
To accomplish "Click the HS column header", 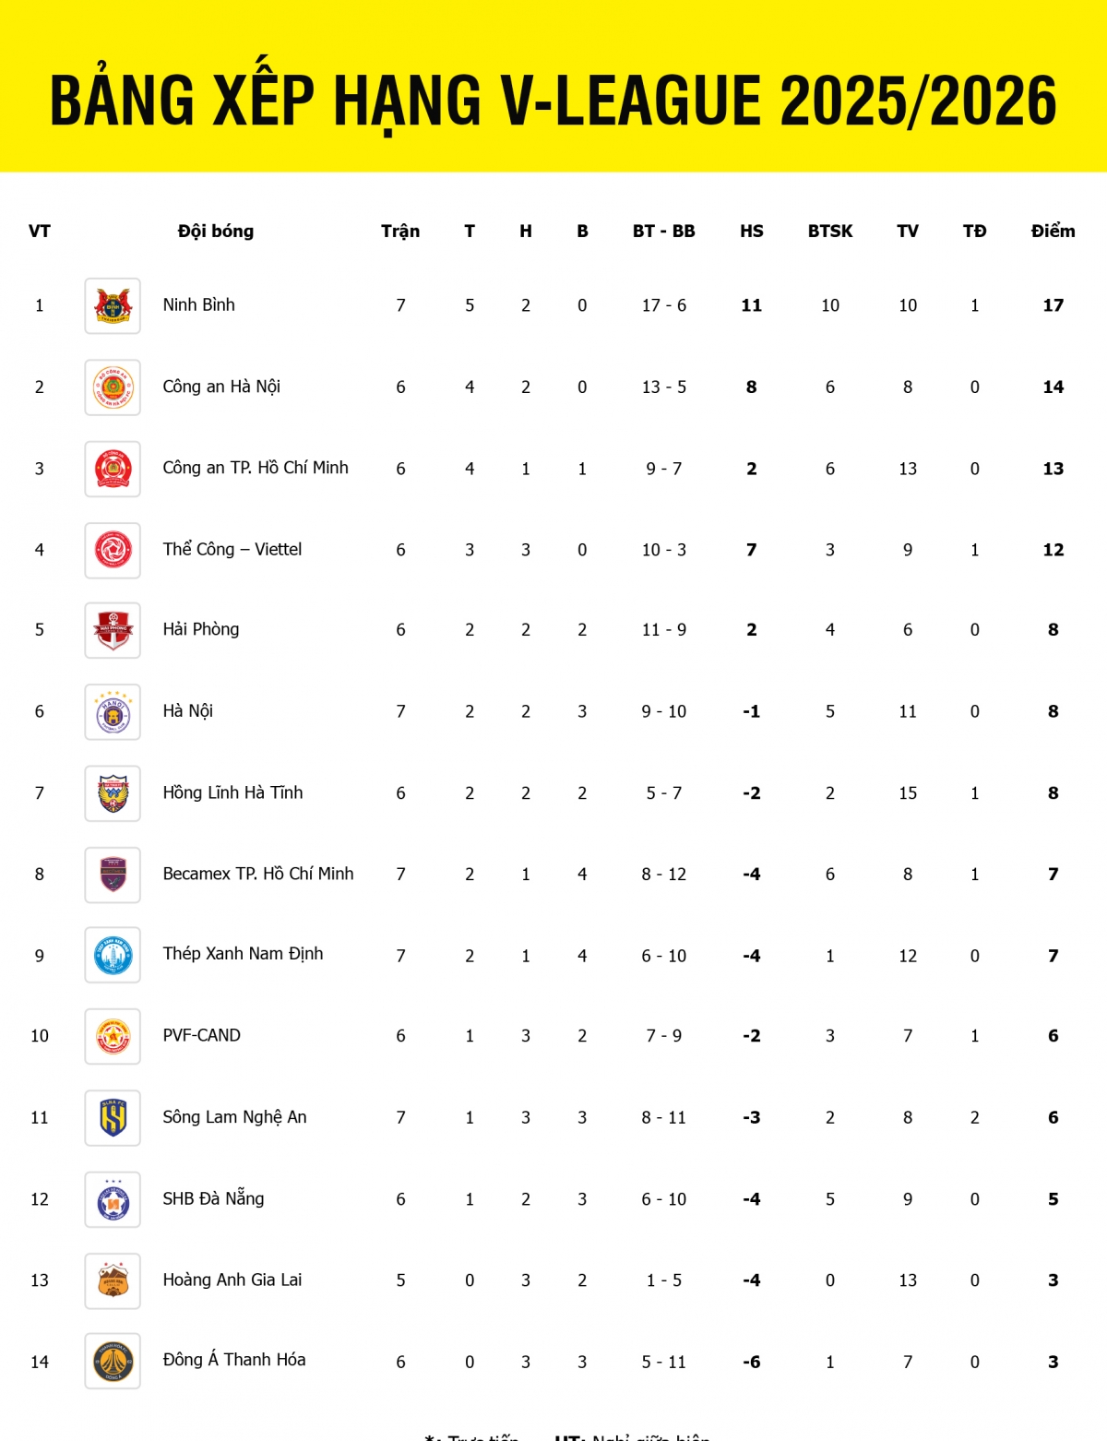I will coord(751,232).
